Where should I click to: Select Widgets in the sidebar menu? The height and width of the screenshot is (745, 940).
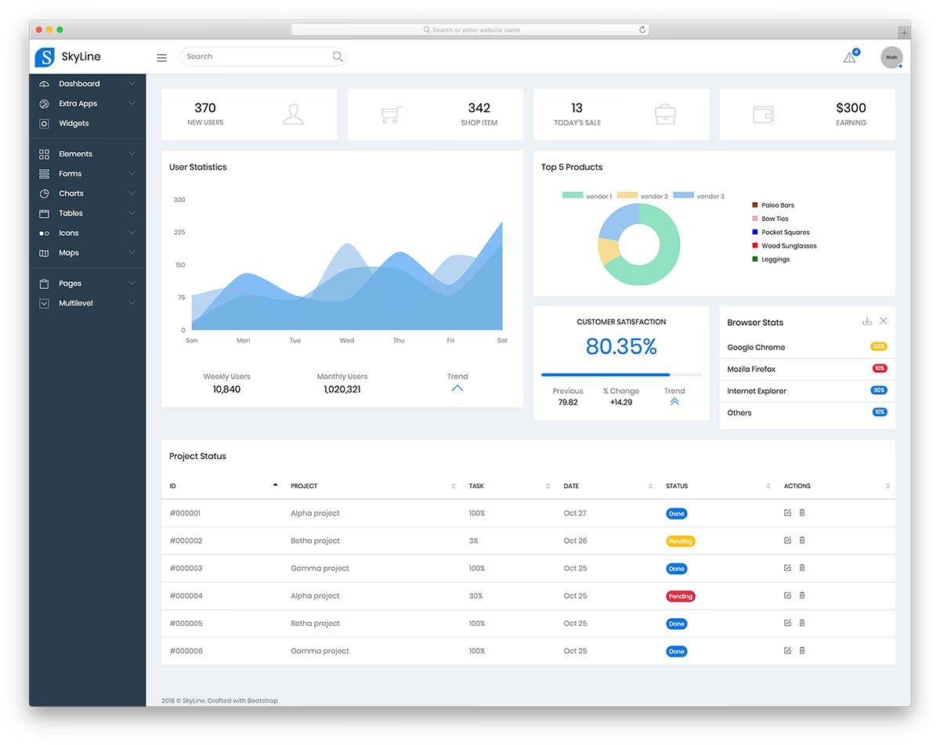(73, 123)
